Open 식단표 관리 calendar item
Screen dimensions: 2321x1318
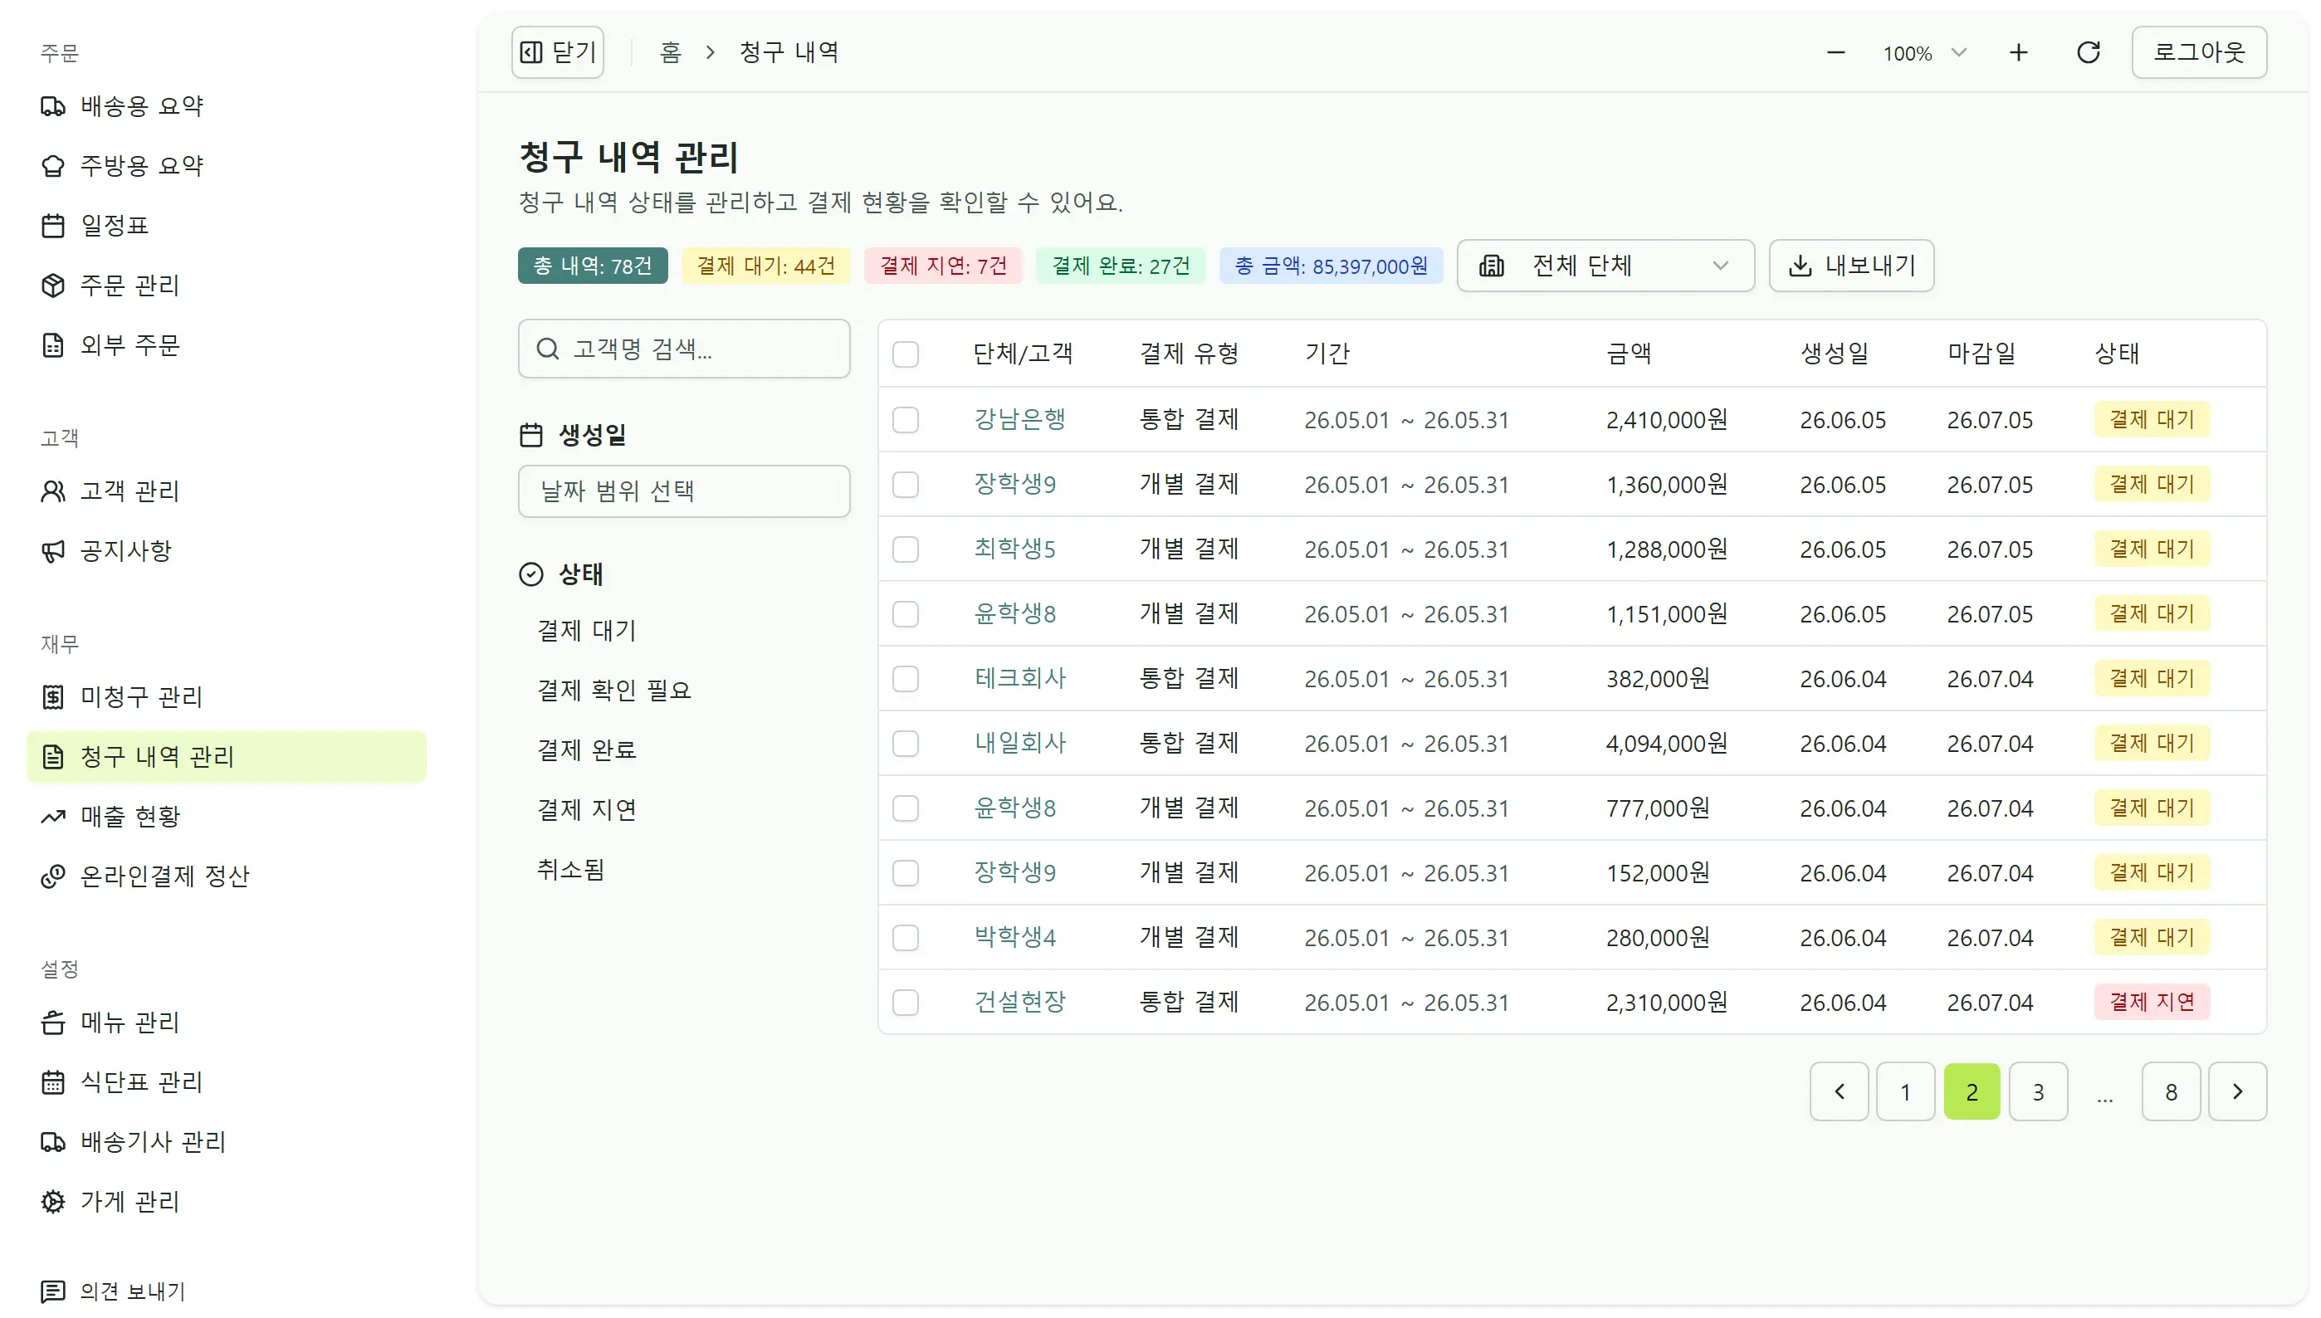tap(227, 1081)
